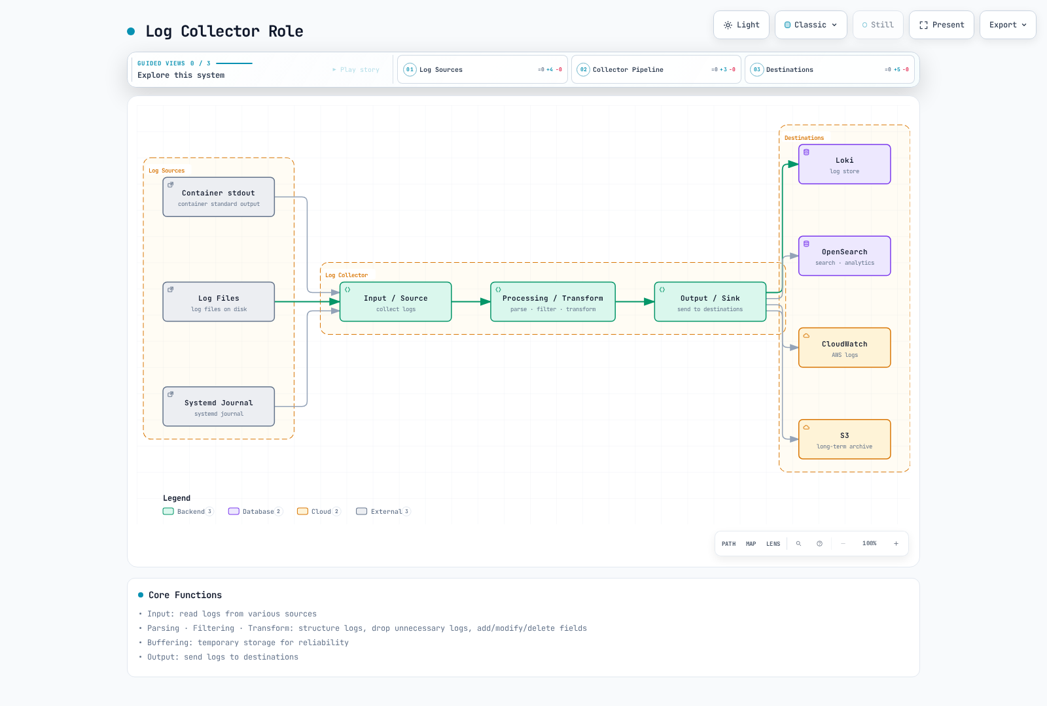
Task: Switch to LENS mode
Action: [x=773, y=544]
